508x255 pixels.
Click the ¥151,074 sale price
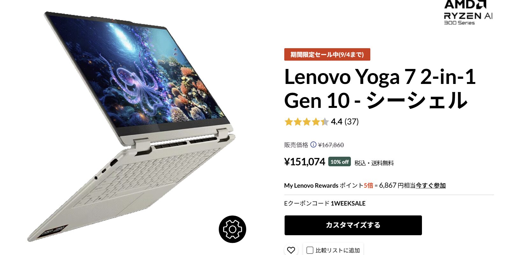304,162
